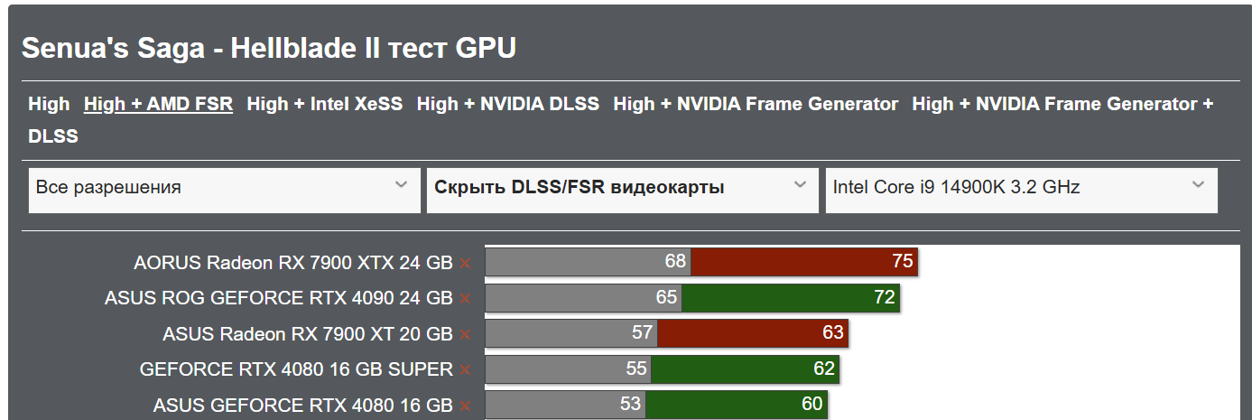Open High + NVIDIA Frame Generator tab
The width and height of the screenshot is (1252, 420).
pos(756,104)
